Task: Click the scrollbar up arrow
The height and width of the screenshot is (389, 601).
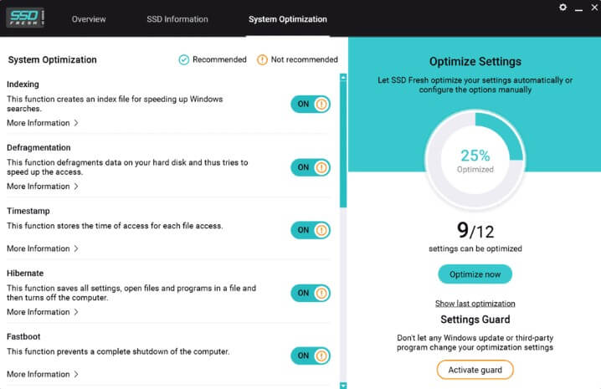Action: [x=343, y=77]
